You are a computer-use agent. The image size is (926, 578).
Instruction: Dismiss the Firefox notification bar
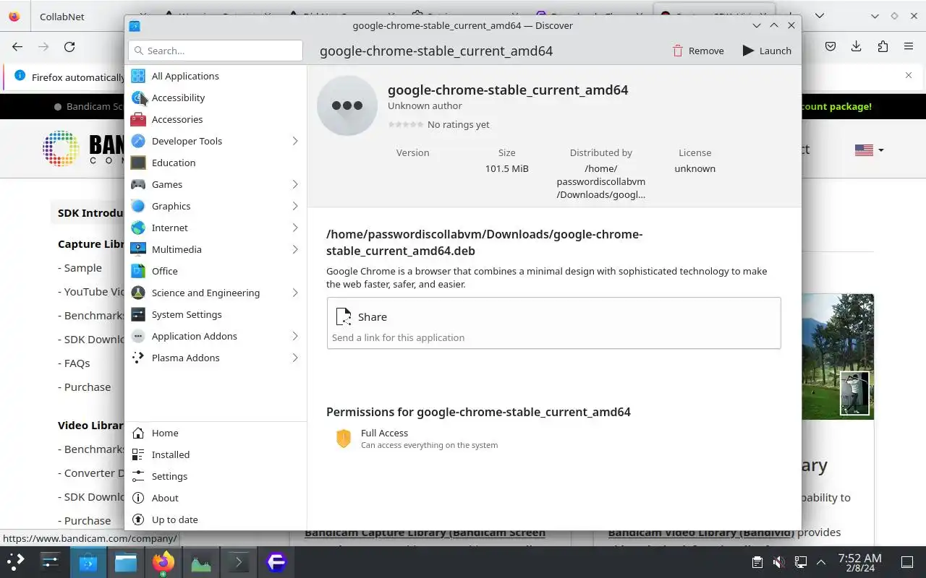(x=909, y=75)
